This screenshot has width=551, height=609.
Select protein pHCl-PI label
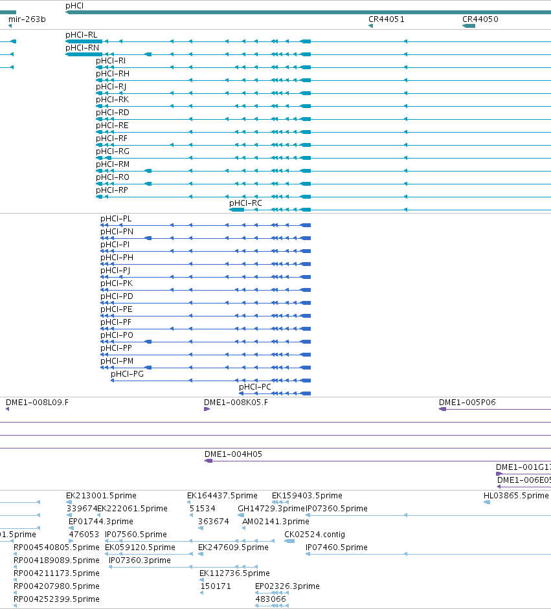pyautogui.click(x=115, y=244)
